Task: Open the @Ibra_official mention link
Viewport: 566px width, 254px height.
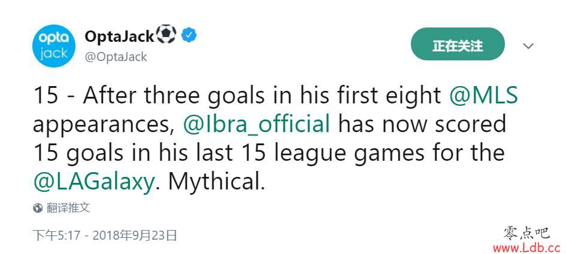Action: point(257,125)
